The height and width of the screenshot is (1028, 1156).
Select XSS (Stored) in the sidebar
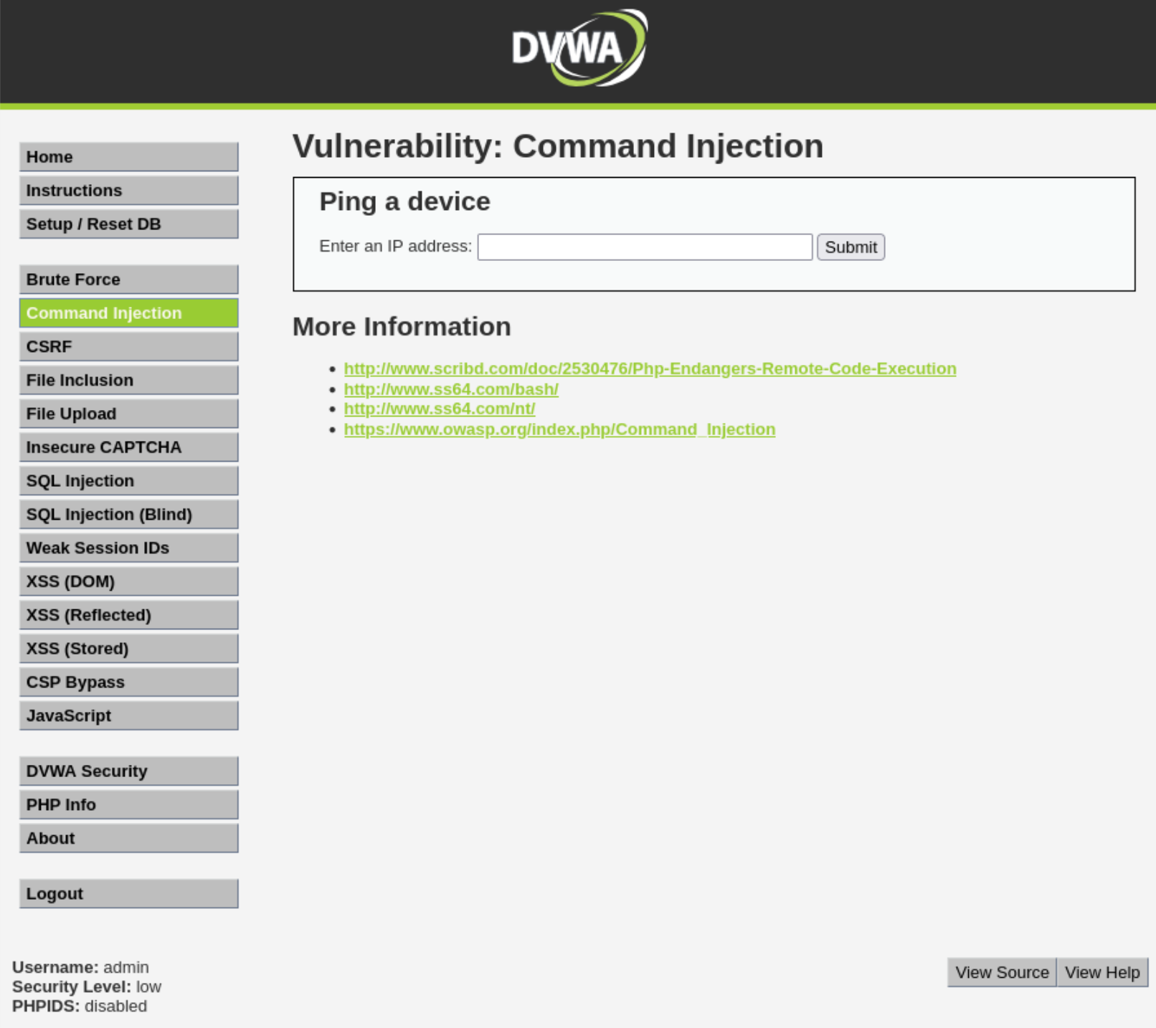coord(129,649)
